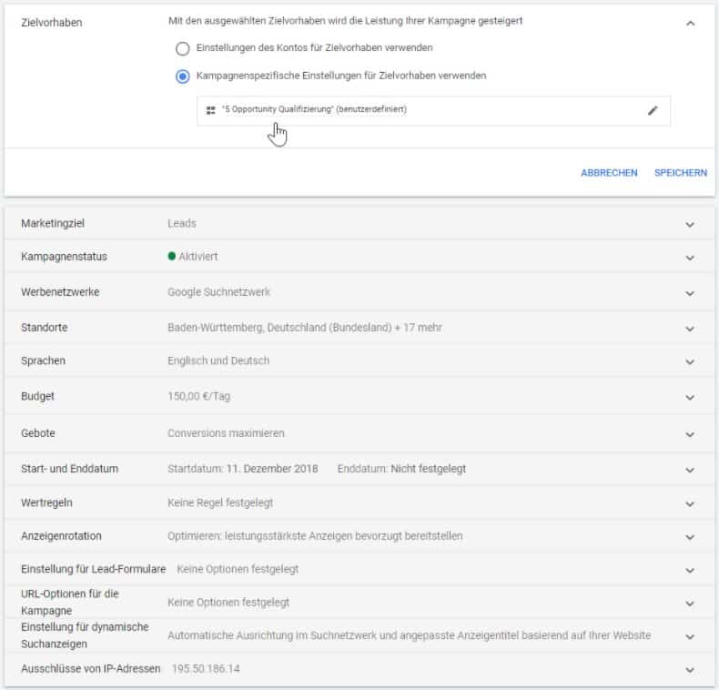
Task: Click the '5 Opportunity Qualifizierung' goal field
Action: pyautogui.click(x=433, y=110)
